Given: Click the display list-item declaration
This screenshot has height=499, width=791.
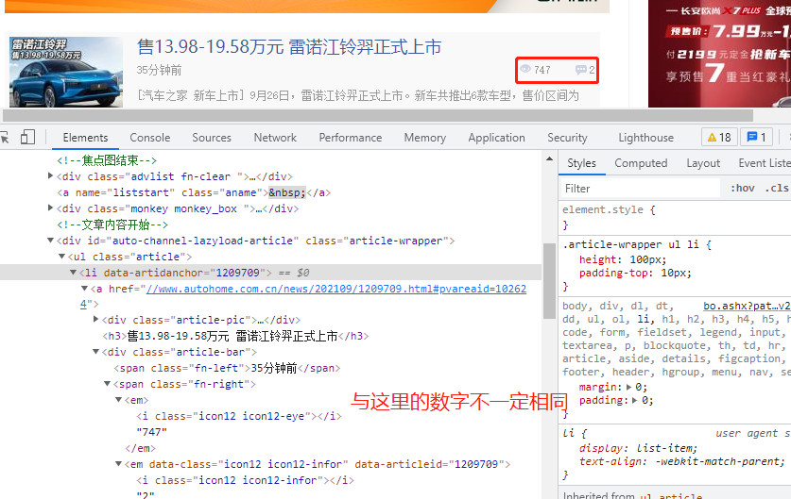Looking at the screenshot, I should coord(638,448).
